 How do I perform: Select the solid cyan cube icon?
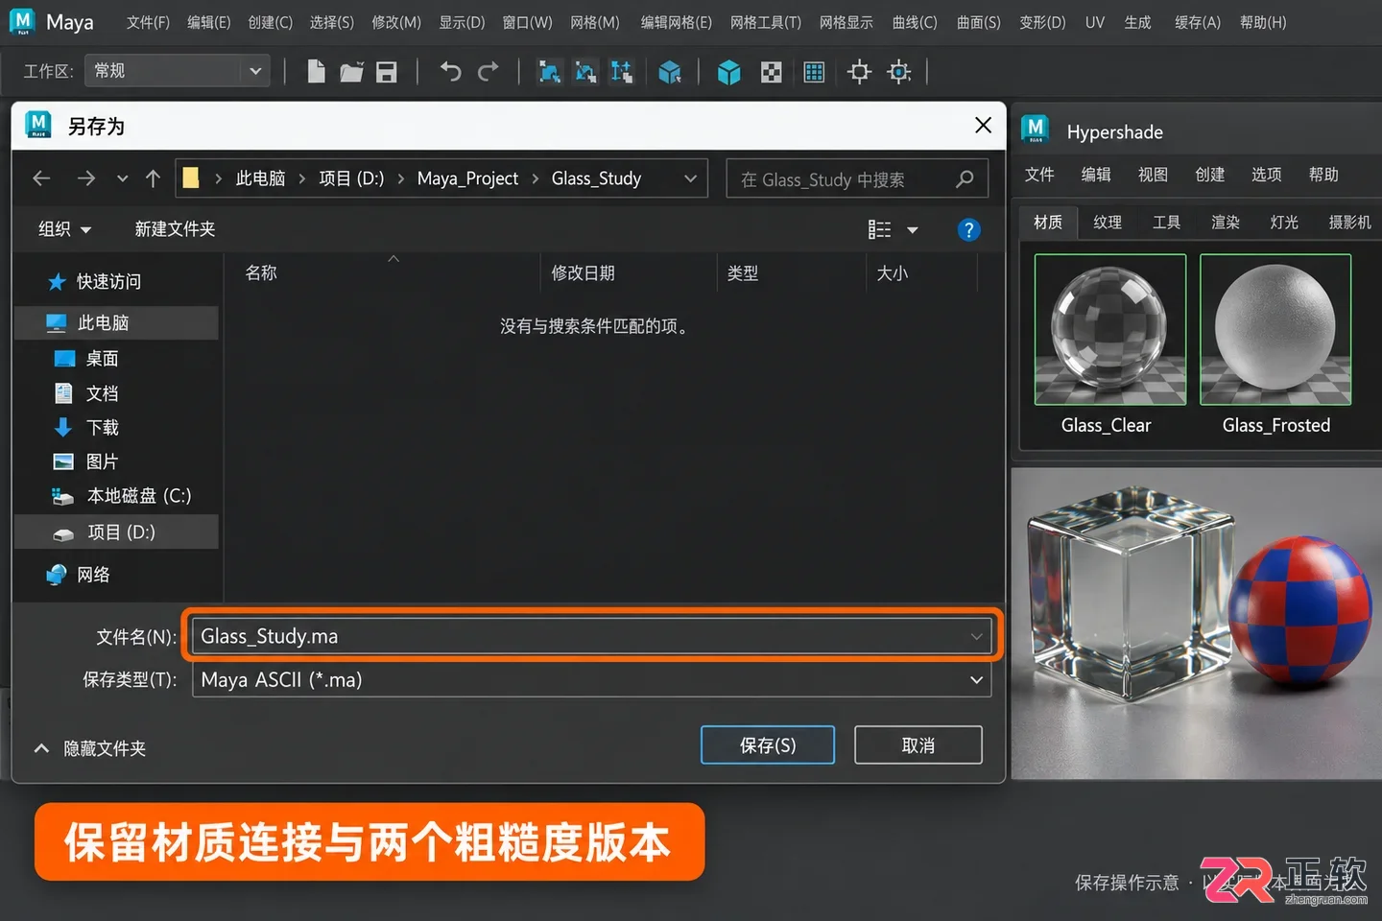tap(728, 72)
